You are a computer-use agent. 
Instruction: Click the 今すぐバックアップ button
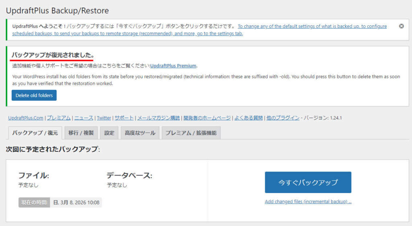pos(308,182)
